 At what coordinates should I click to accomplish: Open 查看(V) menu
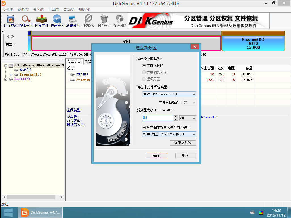pos(69,10)
